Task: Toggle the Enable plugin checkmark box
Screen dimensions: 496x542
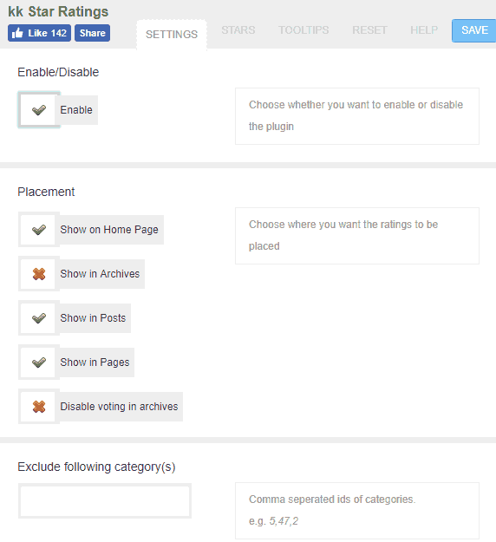Action: tap(39, 110)
